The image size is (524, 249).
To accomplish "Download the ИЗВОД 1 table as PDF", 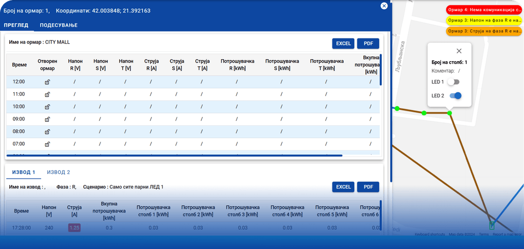I will pyautogui.click(x=368, y=187).
